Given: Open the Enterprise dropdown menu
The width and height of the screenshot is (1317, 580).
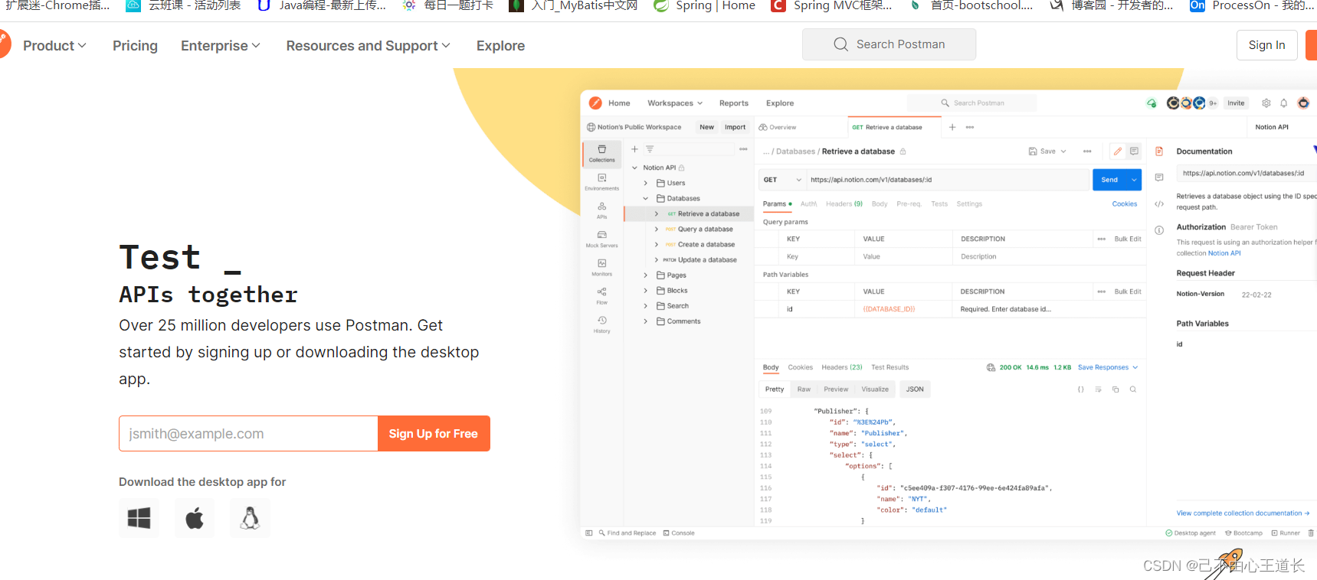Looking at the screenshot, I should [221, 46].
